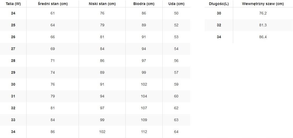Select hips value 99 for size 29
This screenshot has width=293, height=138.
coord(144,72)
